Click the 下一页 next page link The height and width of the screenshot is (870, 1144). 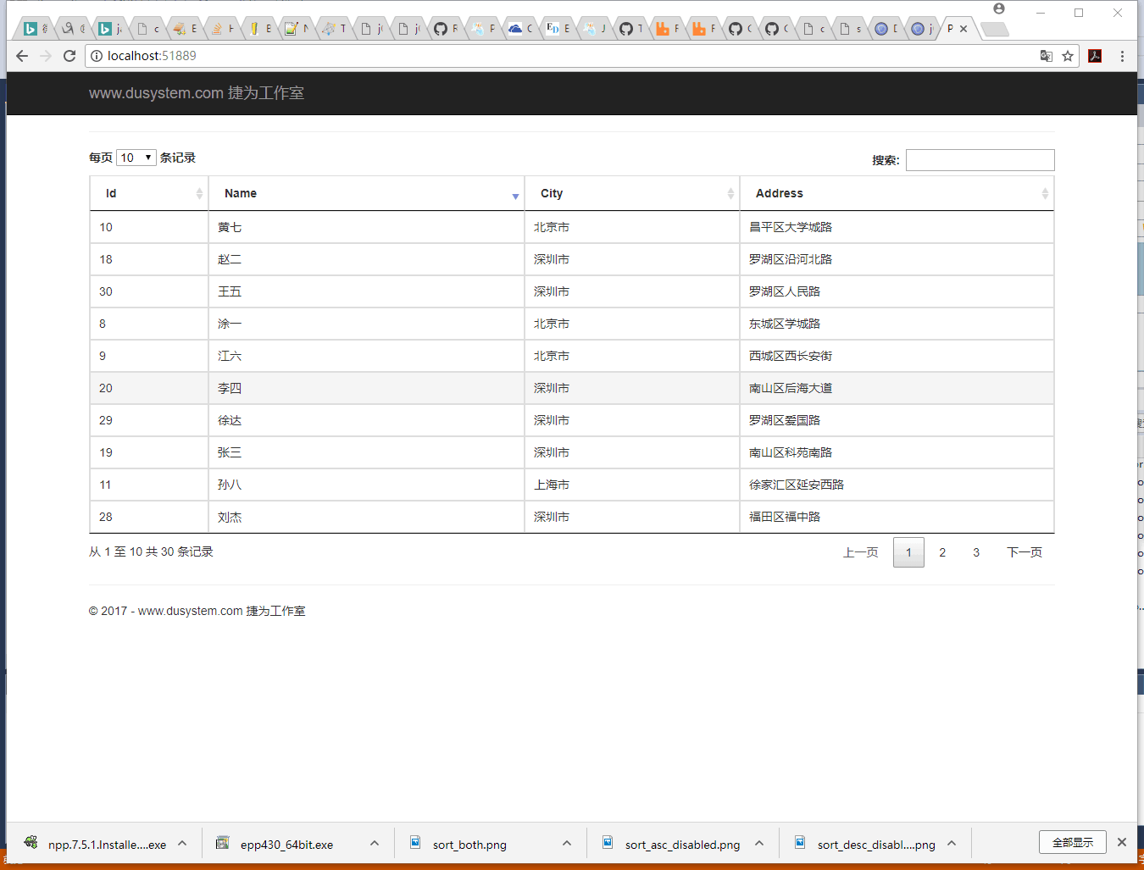1024,552
